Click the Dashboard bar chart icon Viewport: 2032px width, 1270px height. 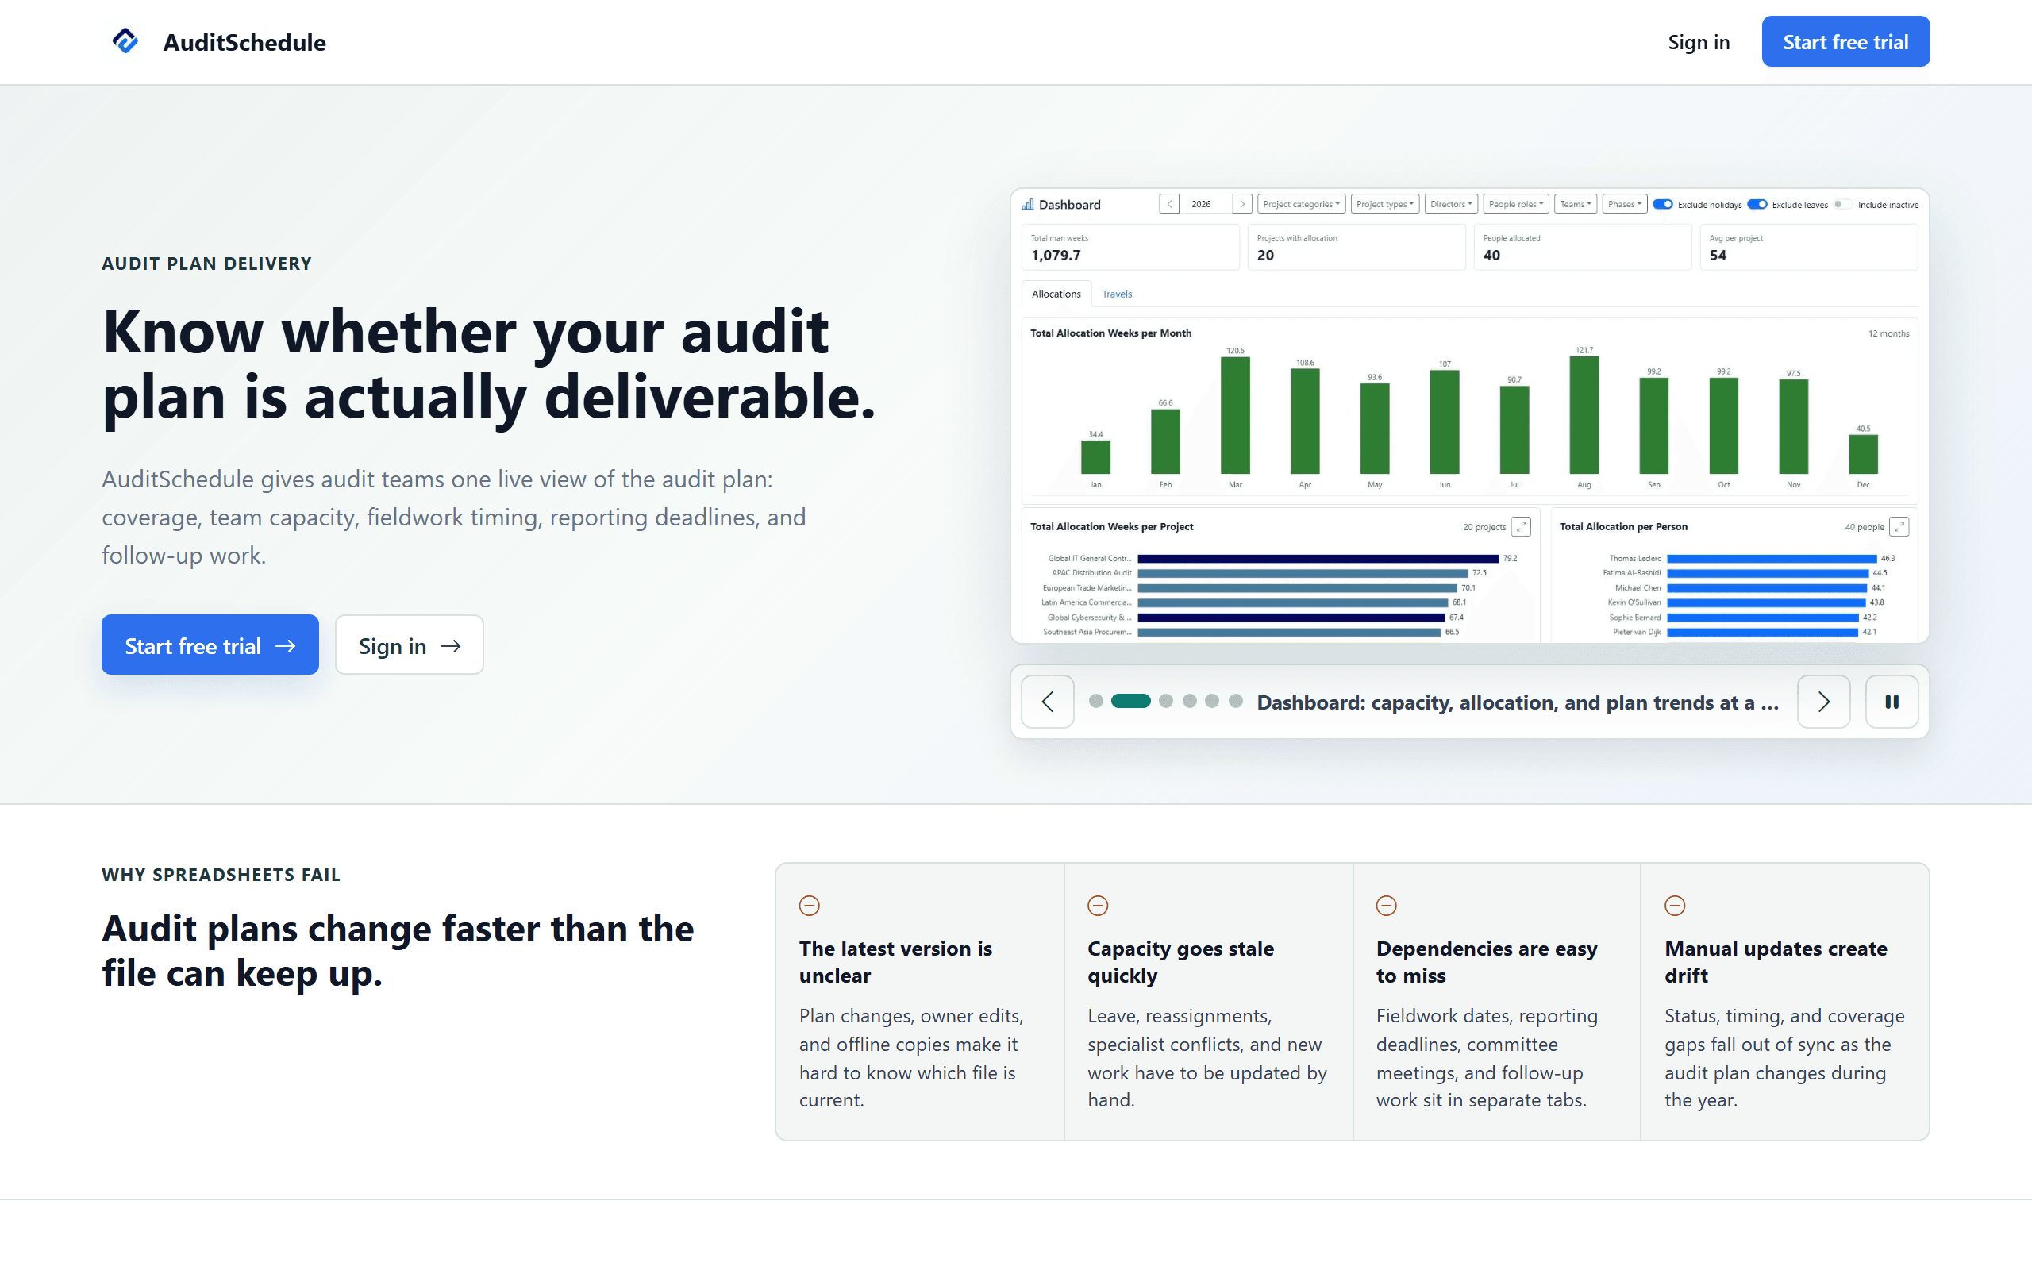(x=1028, y=204)
